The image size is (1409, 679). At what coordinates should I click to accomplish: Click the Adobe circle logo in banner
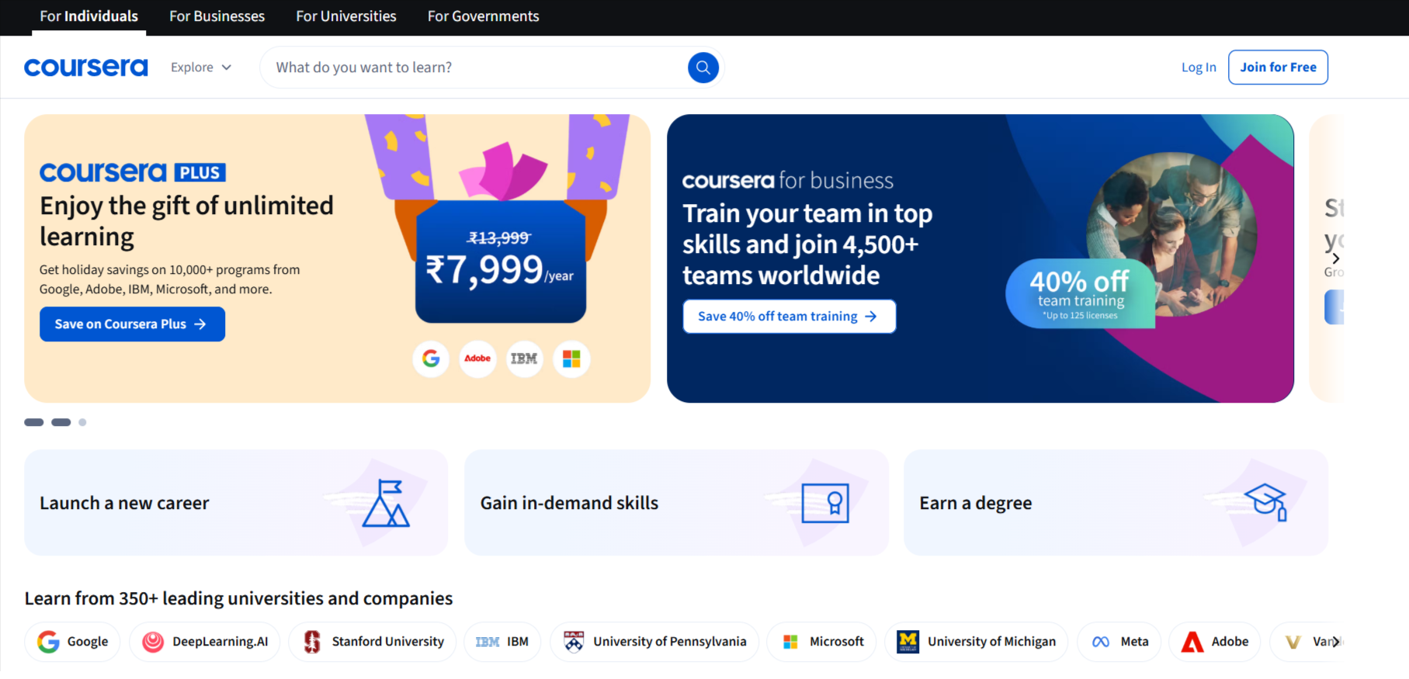point(477,359)
